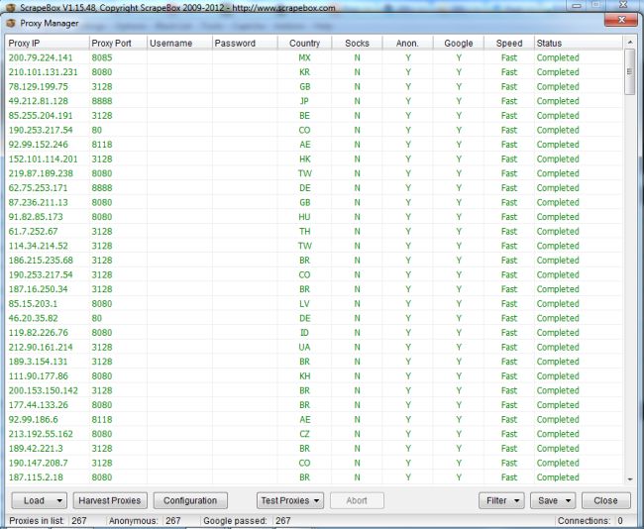Open the Filter dropdown menu
644x529 pixels.
click(x=501, y=500)
